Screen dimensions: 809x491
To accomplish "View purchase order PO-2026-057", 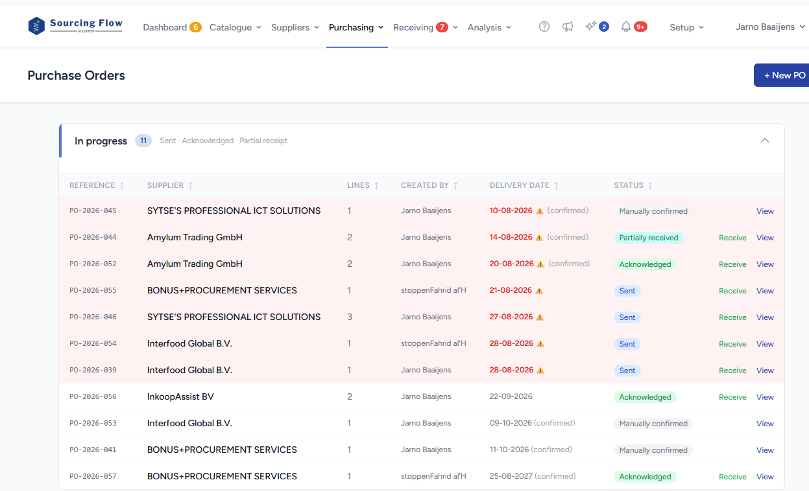I will 765,477.
